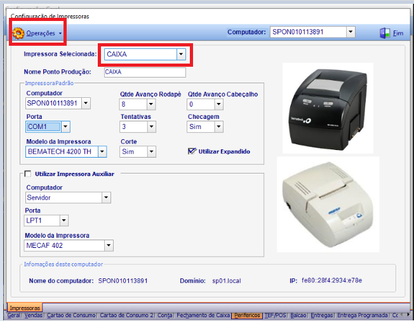Toggle the Utilizar Expandido checkbox

[191, 151]
